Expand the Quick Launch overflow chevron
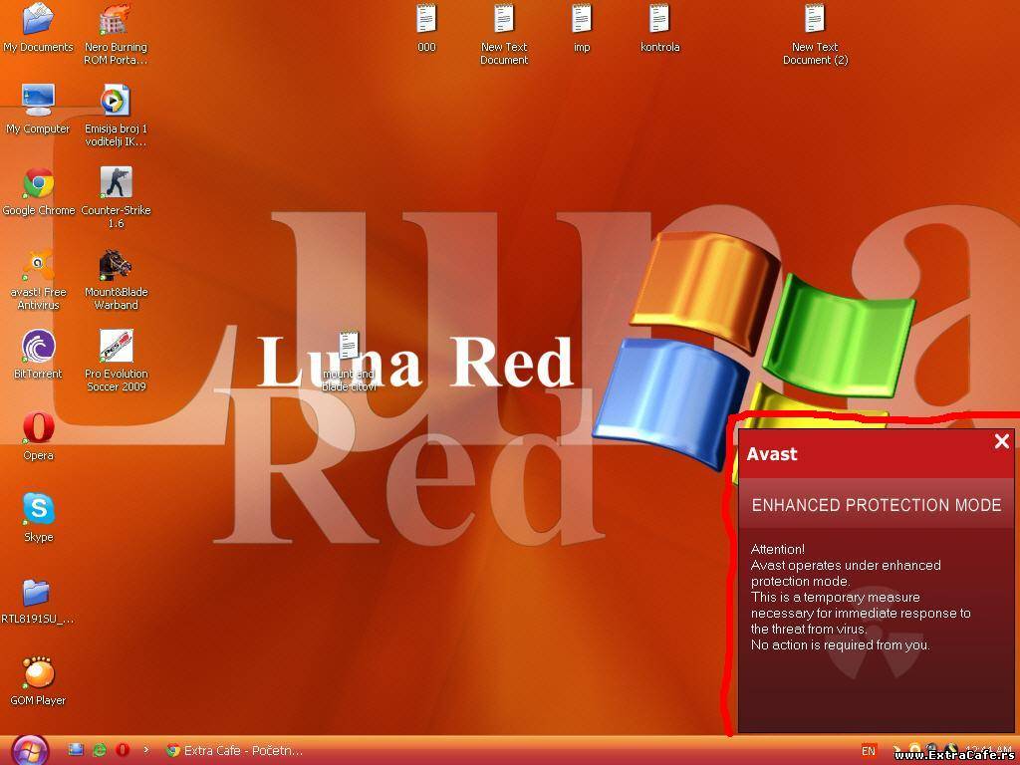 pyautogui.click(x=146, y=750)
